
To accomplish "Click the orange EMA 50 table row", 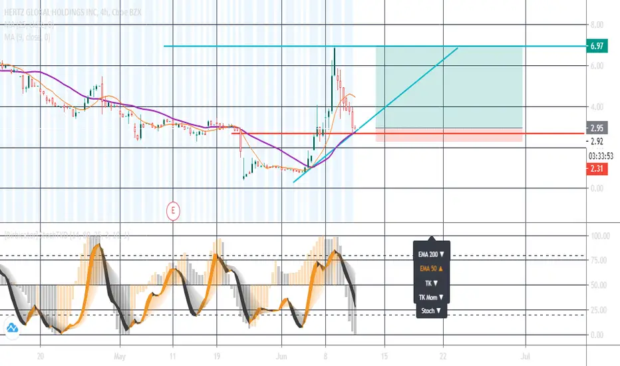I will 431,268.
